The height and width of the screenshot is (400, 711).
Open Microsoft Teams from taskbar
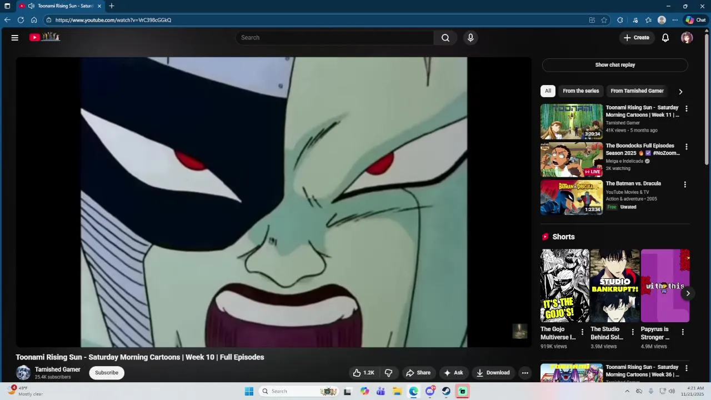tap(380, 391)
